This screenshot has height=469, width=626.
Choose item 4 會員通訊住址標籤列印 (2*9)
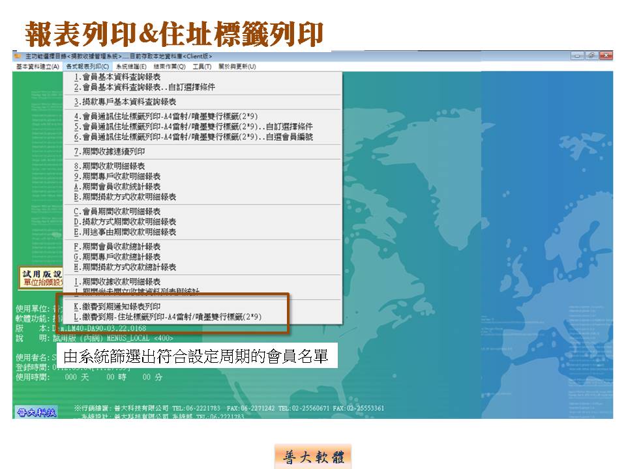point(202,117)
